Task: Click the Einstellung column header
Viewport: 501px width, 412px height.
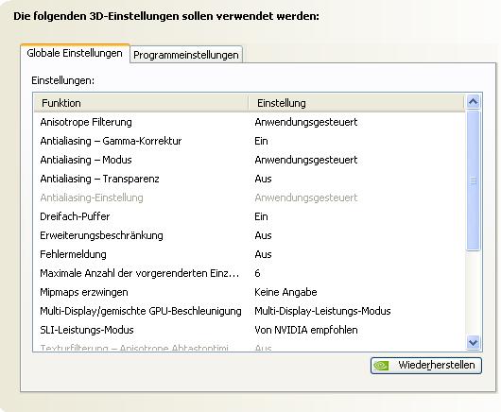Action: (356, 103)
